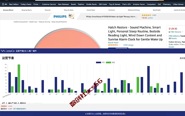
Task: Click the v1.0 trial feedback link in footer
Action: tap(105, 114)
